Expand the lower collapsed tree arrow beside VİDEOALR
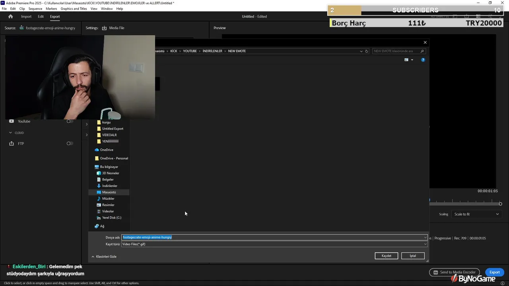509x286 pixels. 87,135
